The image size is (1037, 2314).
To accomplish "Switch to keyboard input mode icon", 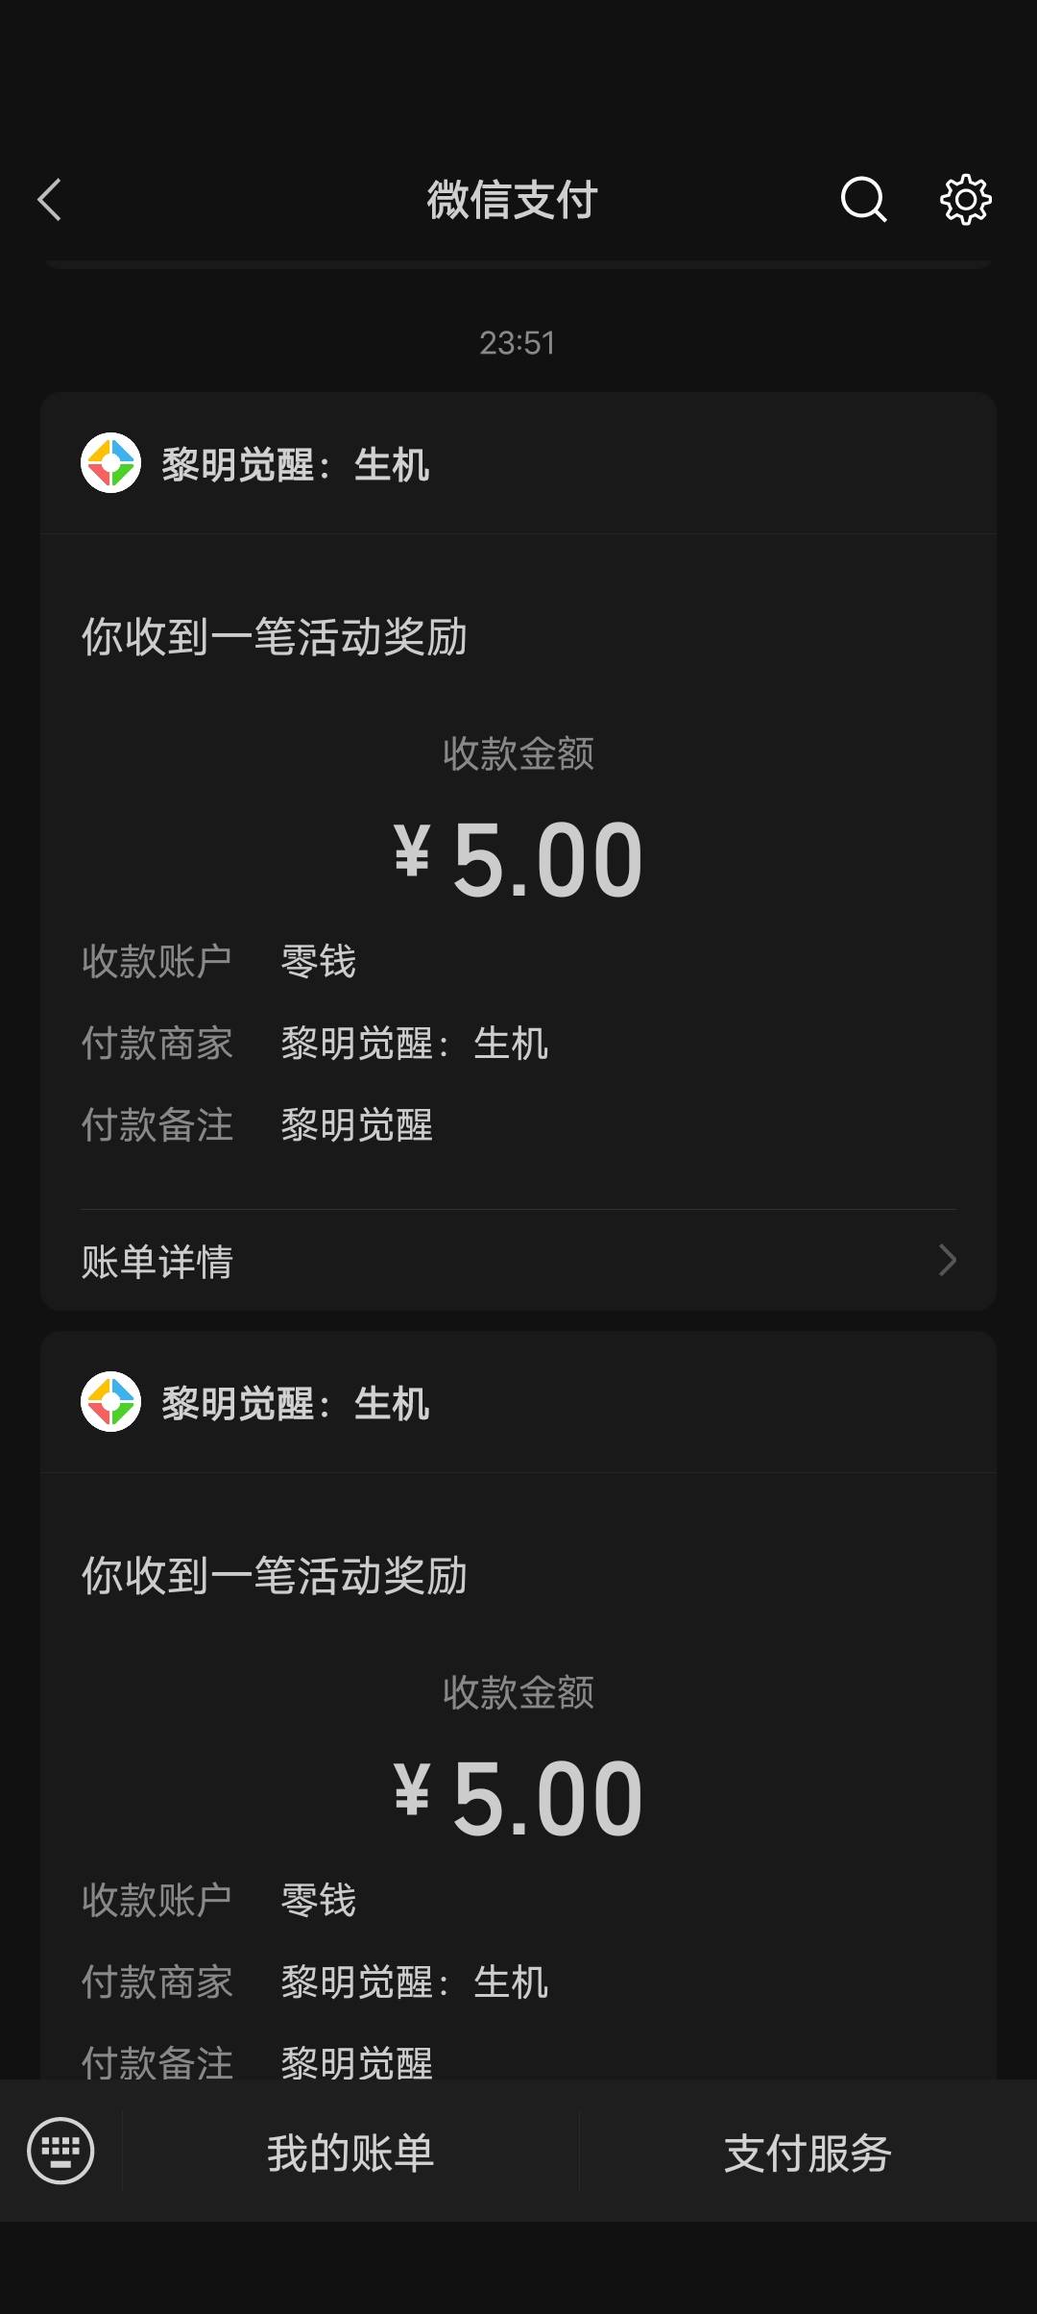I will 60,2151.
